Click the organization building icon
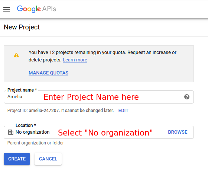This screenshot has width=208, height=172. [x=11, y=132]
